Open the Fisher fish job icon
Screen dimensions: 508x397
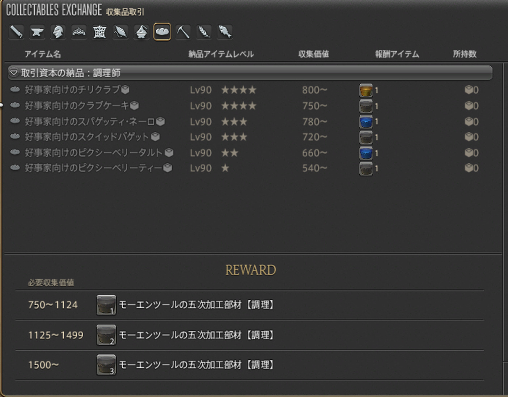225,32
